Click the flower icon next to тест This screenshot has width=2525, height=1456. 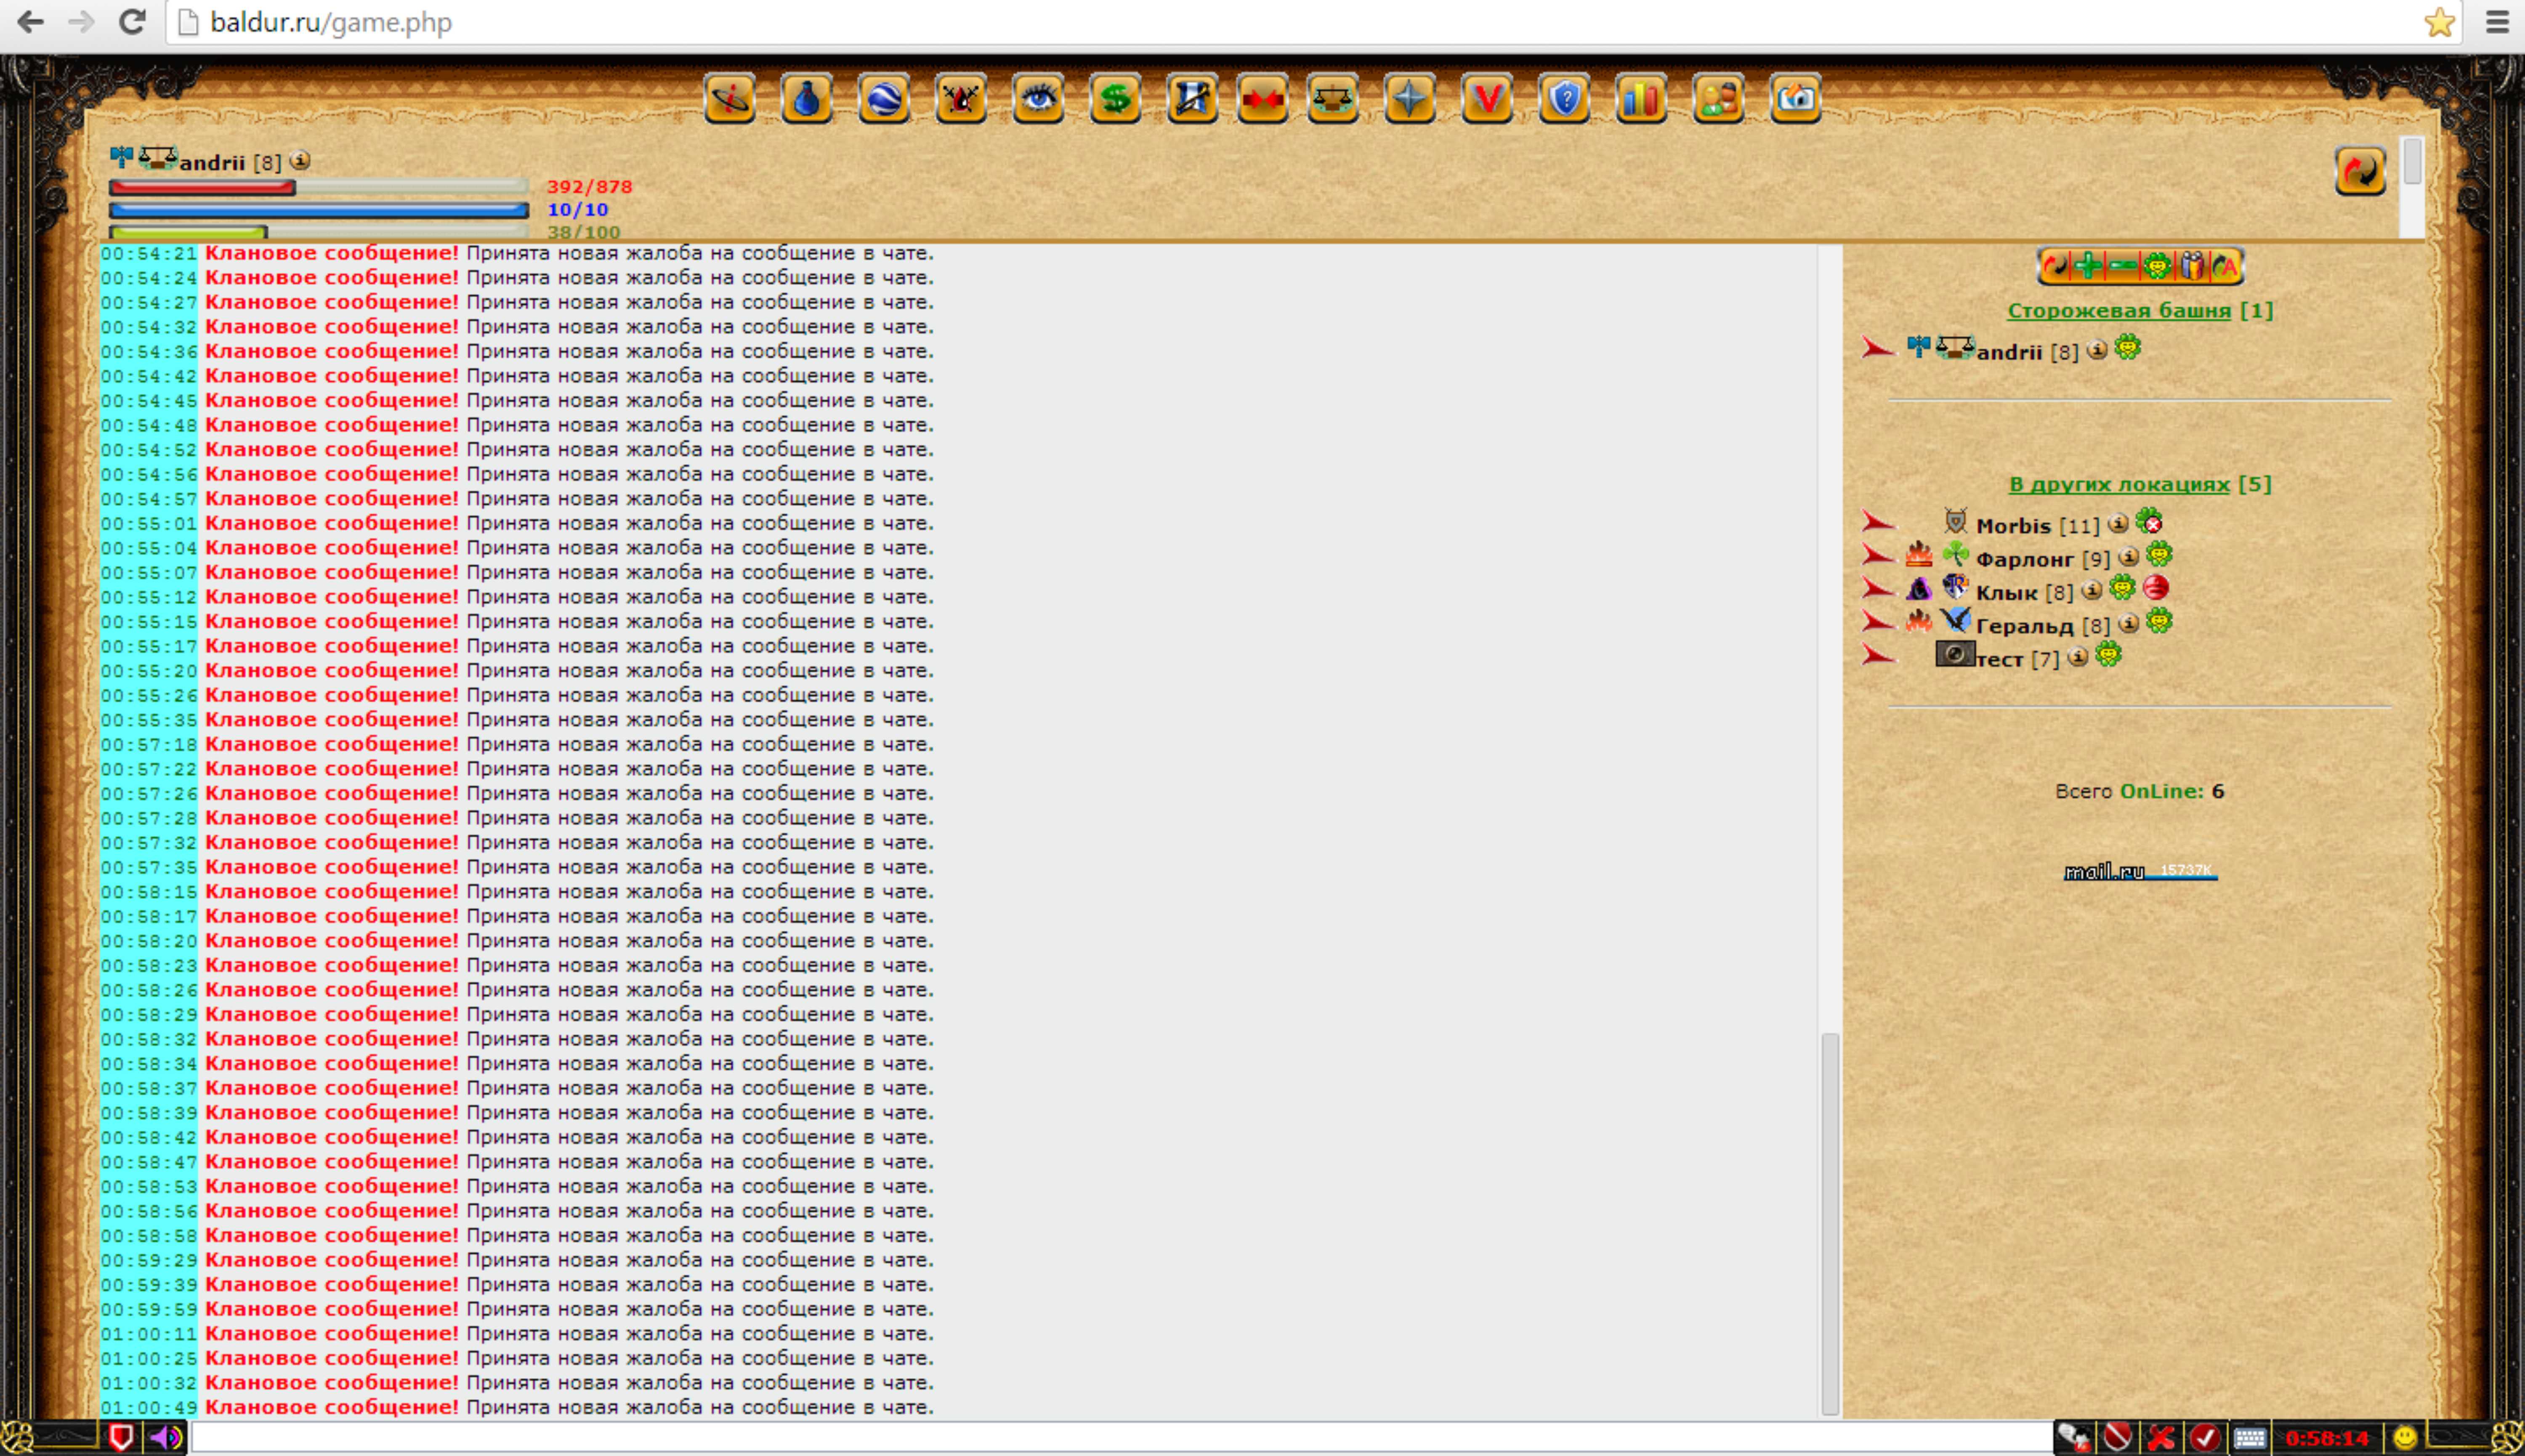coord(2108,654)
